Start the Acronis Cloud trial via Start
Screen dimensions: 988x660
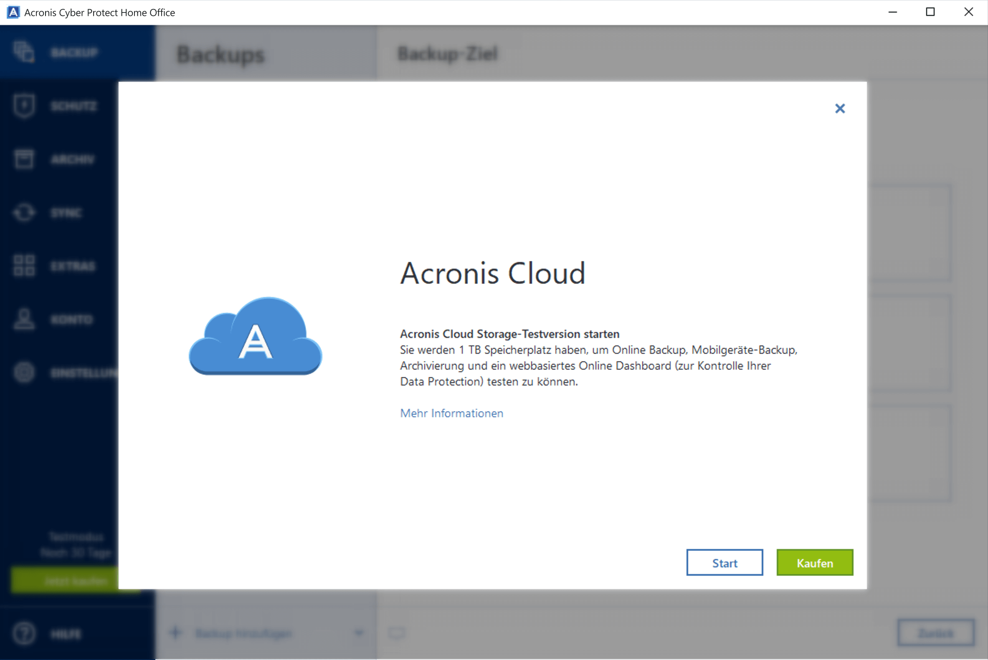tap(724, 562)
